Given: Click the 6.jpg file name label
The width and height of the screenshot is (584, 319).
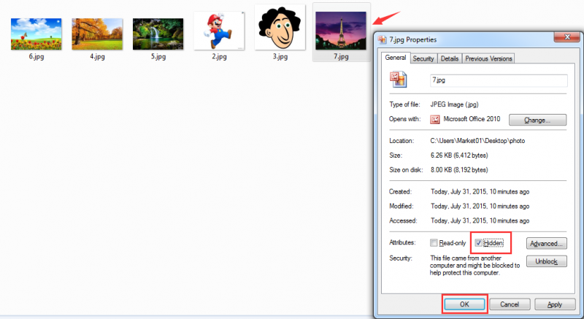Looking at the screenshot, I should pyautogui.click(x=36, y=57).
